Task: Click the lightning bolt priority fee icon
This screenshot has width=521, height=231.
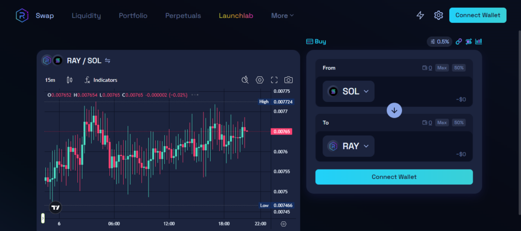Action: (420, 15)
